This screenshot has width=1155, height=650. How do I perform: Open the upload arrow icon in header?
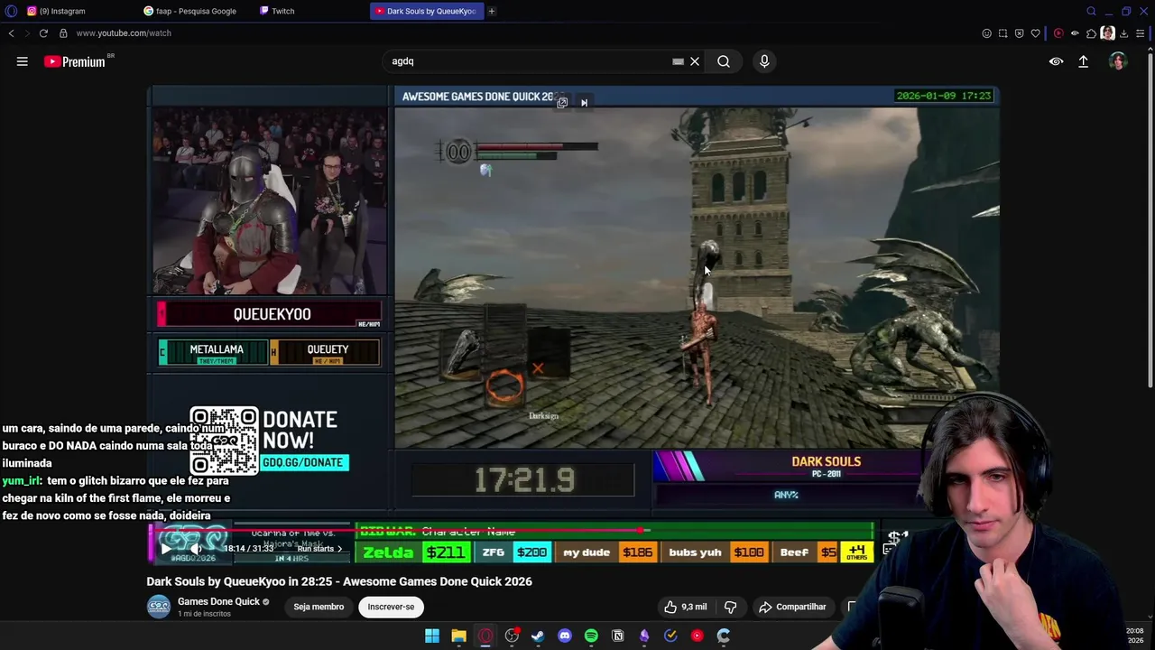click(x=1084, y=61)
